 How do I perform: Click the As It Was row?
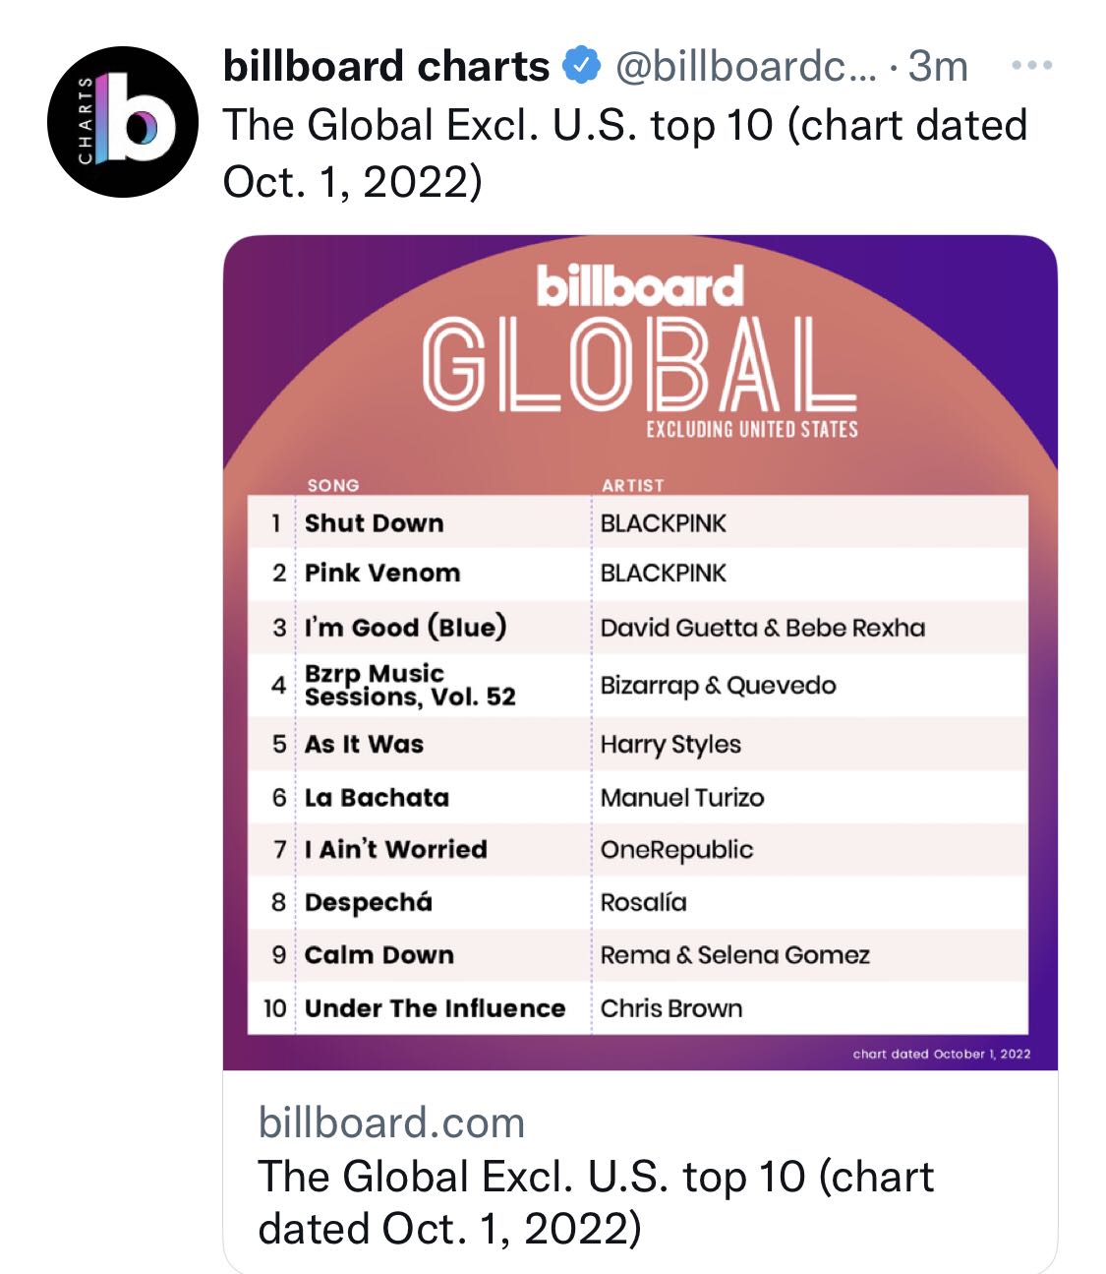tap(638, 744)
